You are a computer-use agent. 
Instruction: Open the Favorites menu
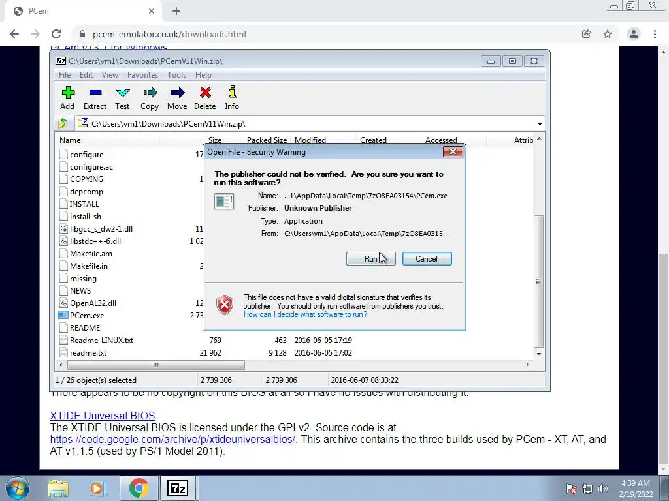pyautogui.click(x=143, y=75)
